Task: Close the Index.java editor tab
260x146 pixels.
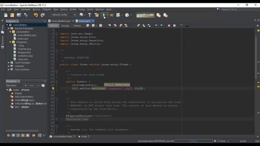Action: [x=93, y=21]
